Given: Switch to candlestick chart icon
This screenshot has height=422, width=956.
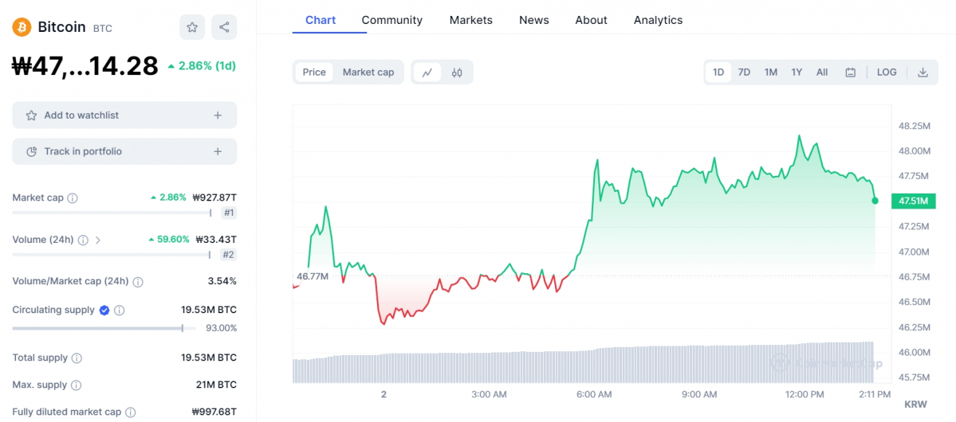Looking at the screenshot, I should point(457,72).
